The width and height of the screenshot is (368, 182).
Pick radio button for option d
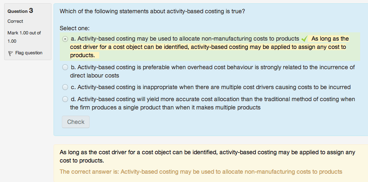click(x=65, y=99)
